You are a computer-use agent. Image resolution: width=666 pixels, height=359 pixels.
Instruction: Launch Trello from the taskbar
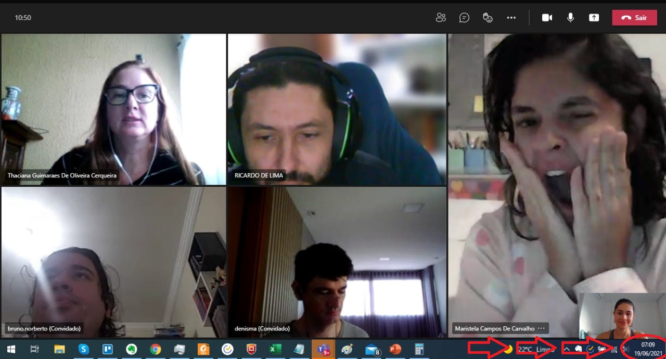click(x=108, y=349)
